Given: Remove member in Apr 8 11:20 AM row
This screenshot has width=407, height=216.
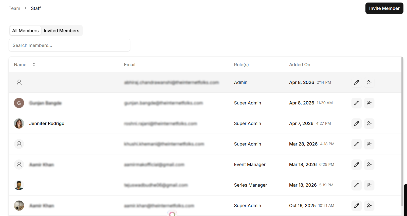Looking at the screenshot, I should click(x=369, y=103).
